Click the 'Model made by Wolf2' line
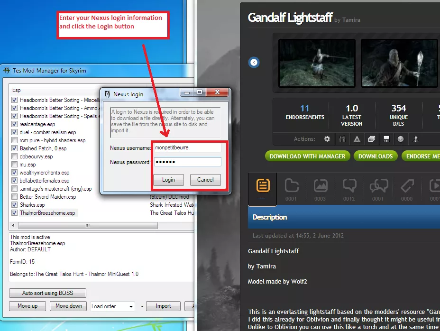 coord(277,281)
